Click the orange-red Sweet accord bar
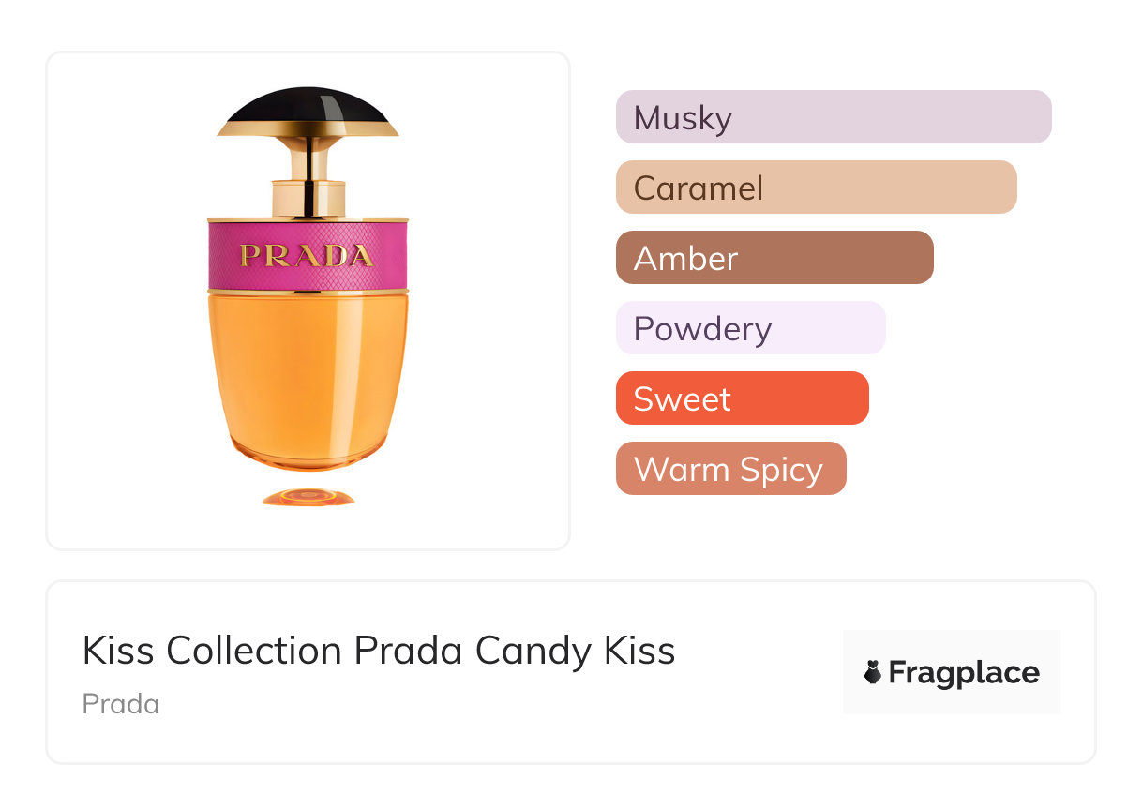 pyautogui.click(x=742, y=398)
